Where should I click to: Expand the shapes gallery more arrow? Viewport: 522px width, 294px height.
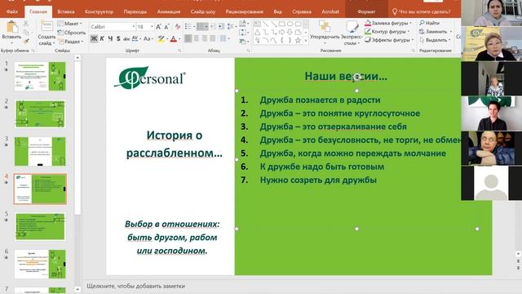click(306, 41)
